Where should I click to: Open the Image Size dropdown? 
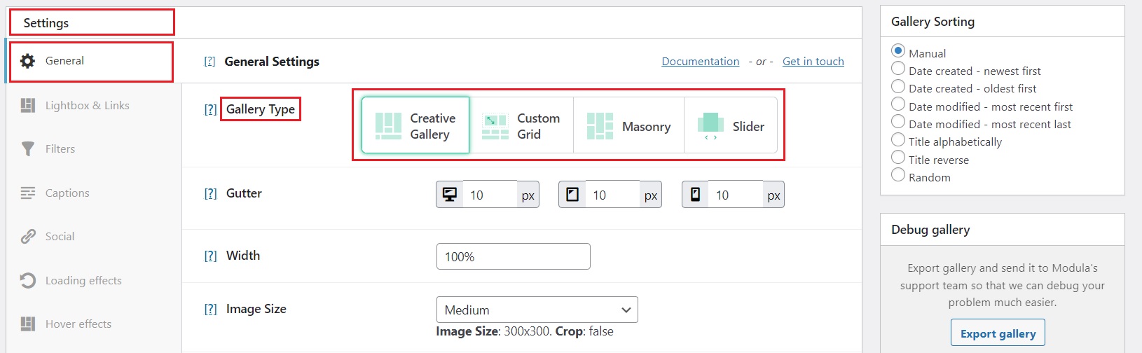(x=537, y=310)
